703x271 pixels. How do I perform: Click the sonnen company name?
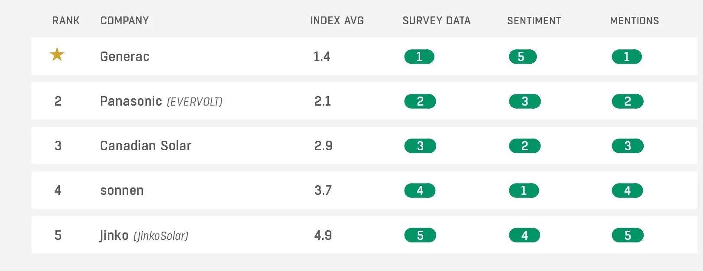[122, 190]
